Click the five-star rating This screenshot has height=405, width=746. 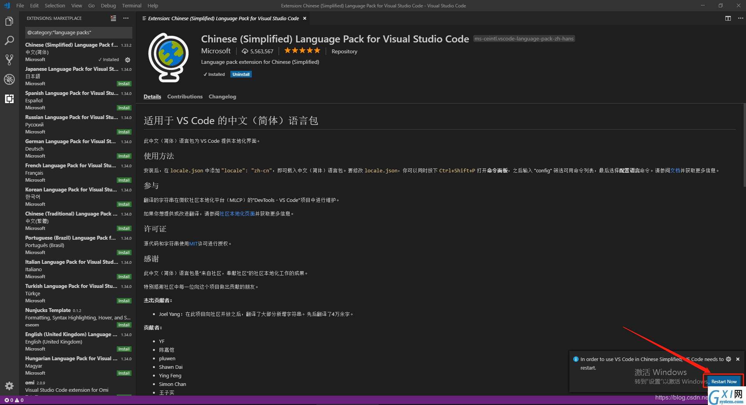[x=302, y=51]
